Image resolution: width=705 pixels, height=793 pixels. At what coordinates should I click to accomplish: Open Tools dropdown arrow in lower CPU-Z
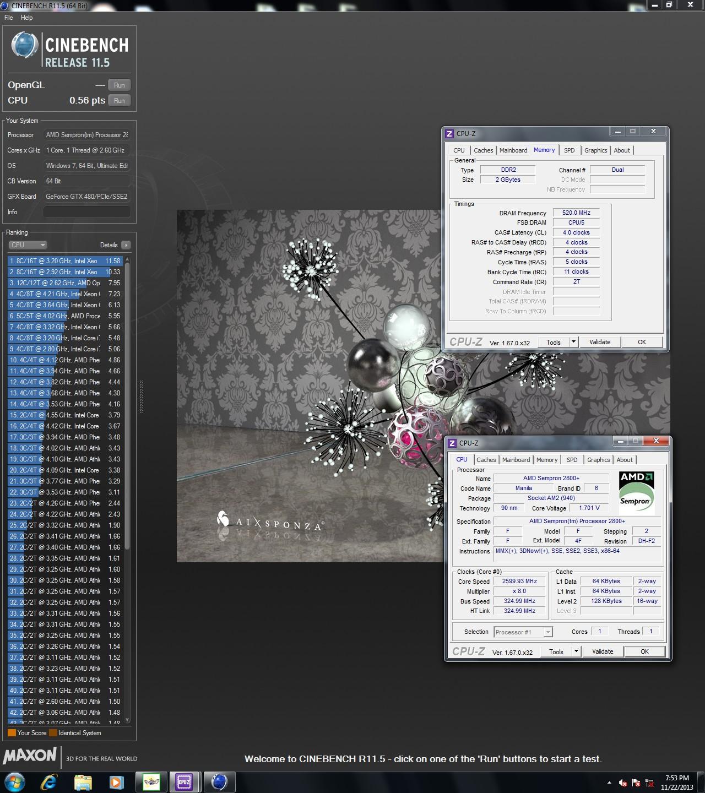(x=576, y=651)
